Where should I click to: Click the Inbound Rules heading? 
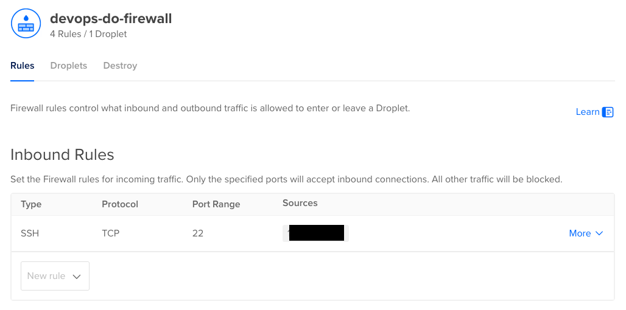[62, 154]
